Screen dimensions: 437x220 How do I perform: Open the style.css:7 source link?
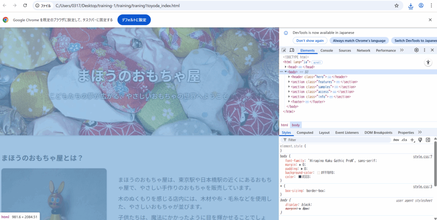422,156
